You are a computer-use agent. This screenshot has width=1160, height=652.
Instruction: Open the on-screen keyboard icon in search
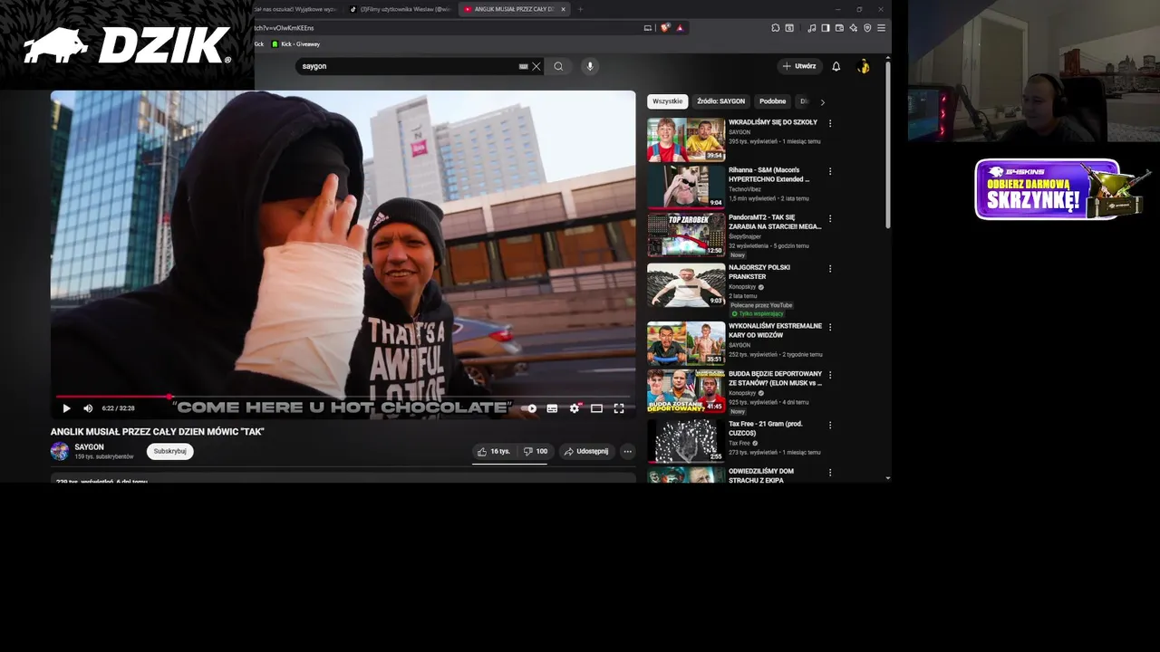point(523,66)
